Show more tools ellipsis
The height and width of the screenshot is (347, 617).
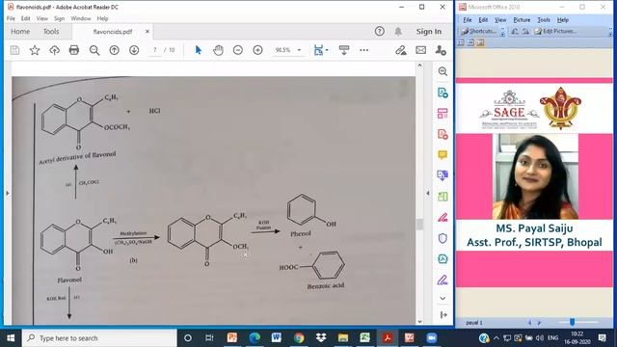[x=364, y=50]
